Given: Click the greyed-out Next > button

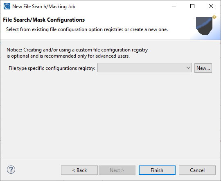Looking at the screenshot, I should [117, 170].
